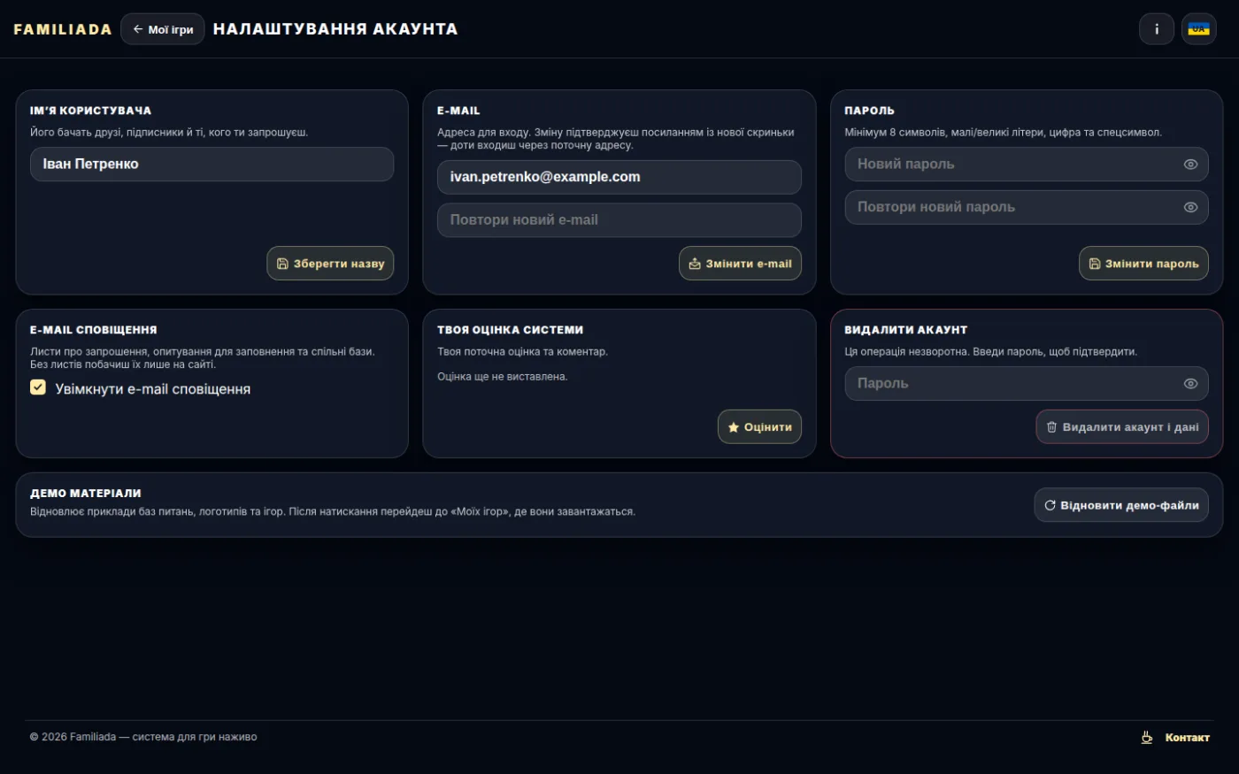Click Зберегти назву button
Screen dimensions: 1239x774
330,264
